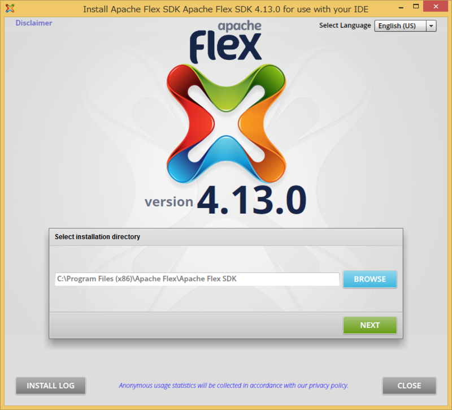Click the gray CLOSE button

tap(409, 386)
